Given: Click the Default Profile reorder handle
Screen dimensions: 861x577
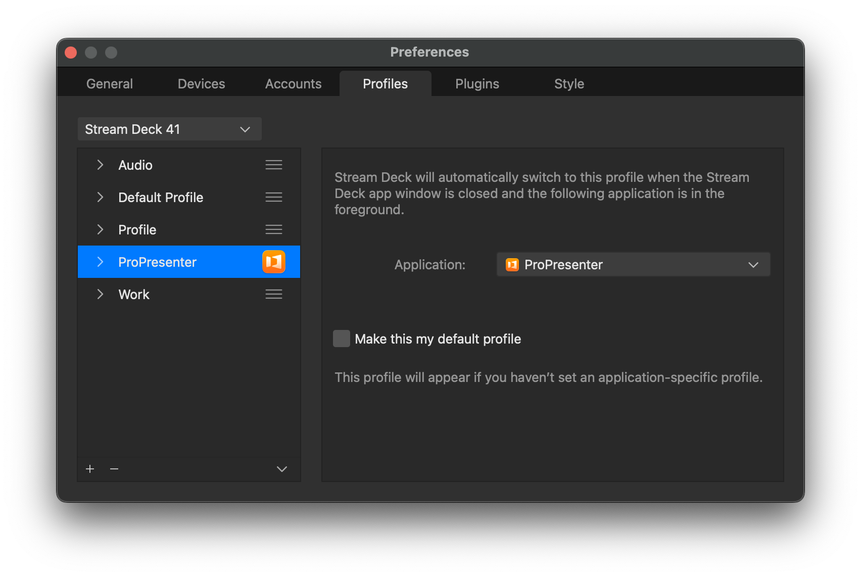Looking at the screenshot, I should point(274,197).
